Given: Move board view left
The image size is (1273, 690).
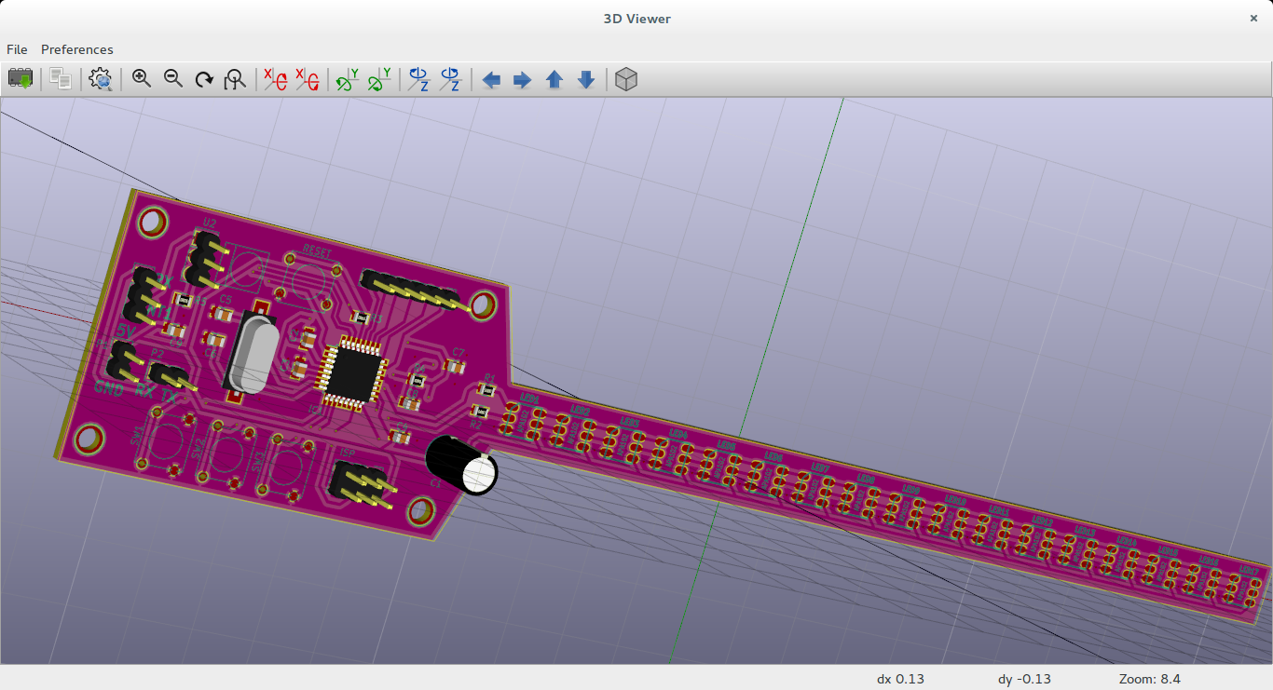Looking at the screenshot, I should click(491, 79).
